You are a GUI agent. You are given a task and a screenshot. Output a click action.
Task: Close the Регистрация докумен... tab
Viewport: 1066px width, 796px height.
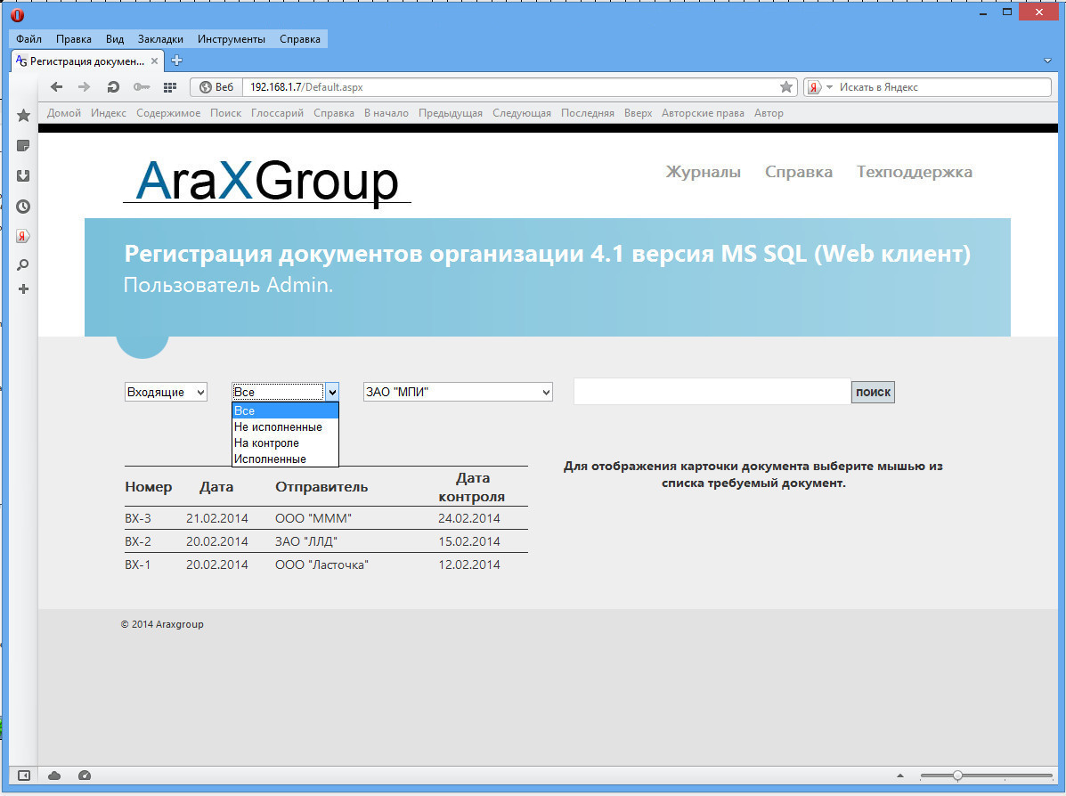[x=154, y=61]
